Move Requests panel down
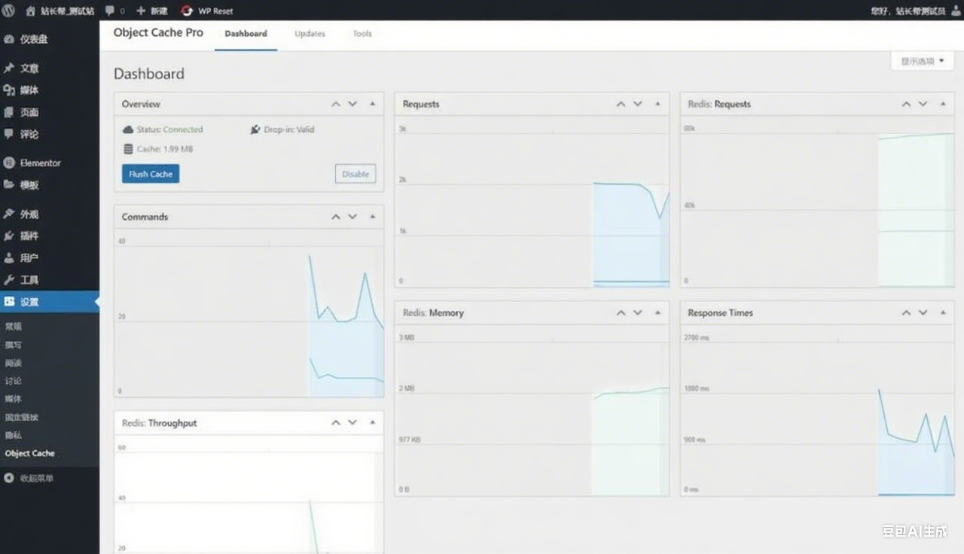 coord(638,104)
